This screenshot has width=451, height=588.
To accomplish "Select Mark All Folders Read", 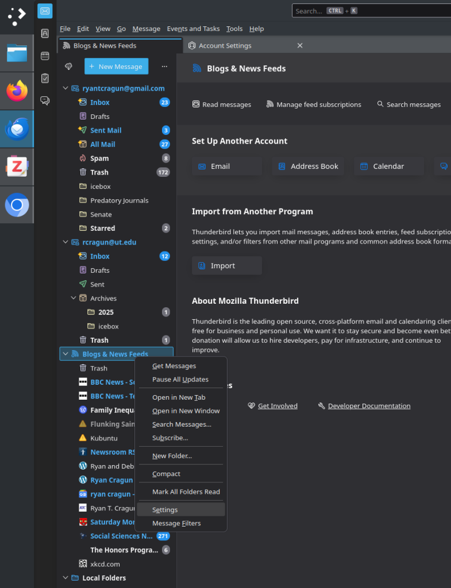I will (186, 492).
